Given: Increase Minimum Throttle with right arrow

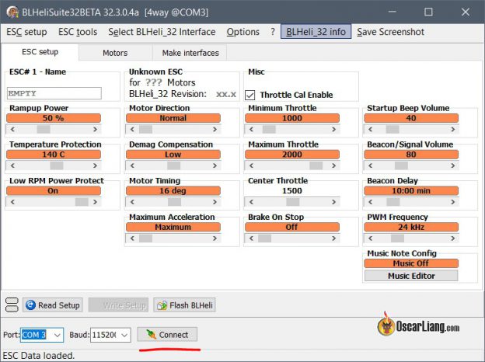Looking at the screenshot, I should point(334,129).
